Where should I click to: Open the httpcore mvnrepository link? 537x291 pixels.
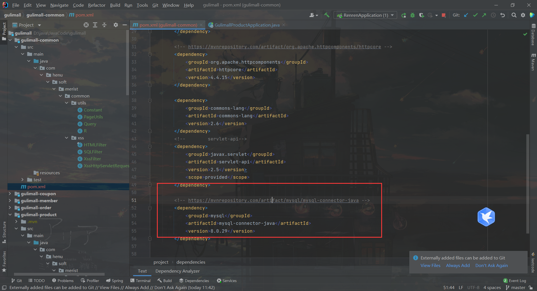coord(284,47)
